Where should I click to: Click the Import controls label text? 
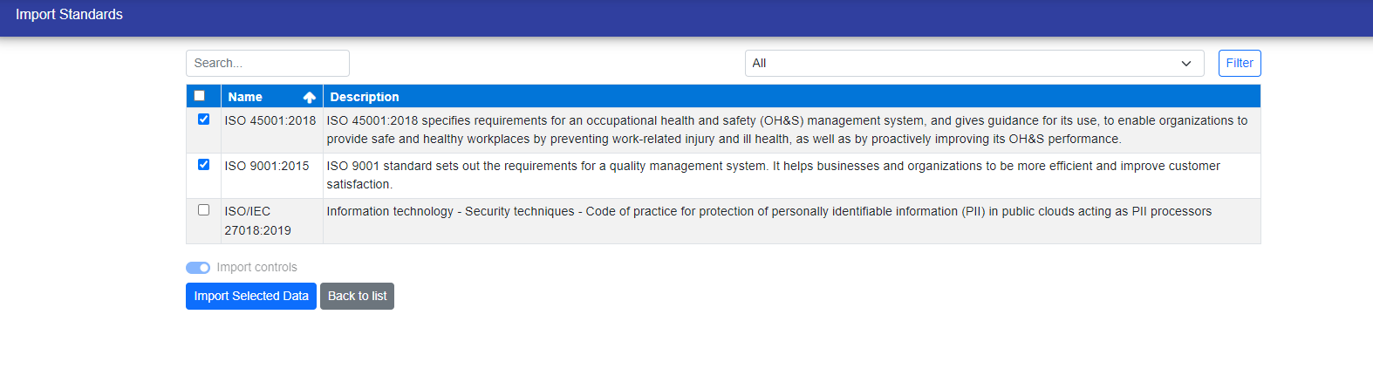click(256, 268)
